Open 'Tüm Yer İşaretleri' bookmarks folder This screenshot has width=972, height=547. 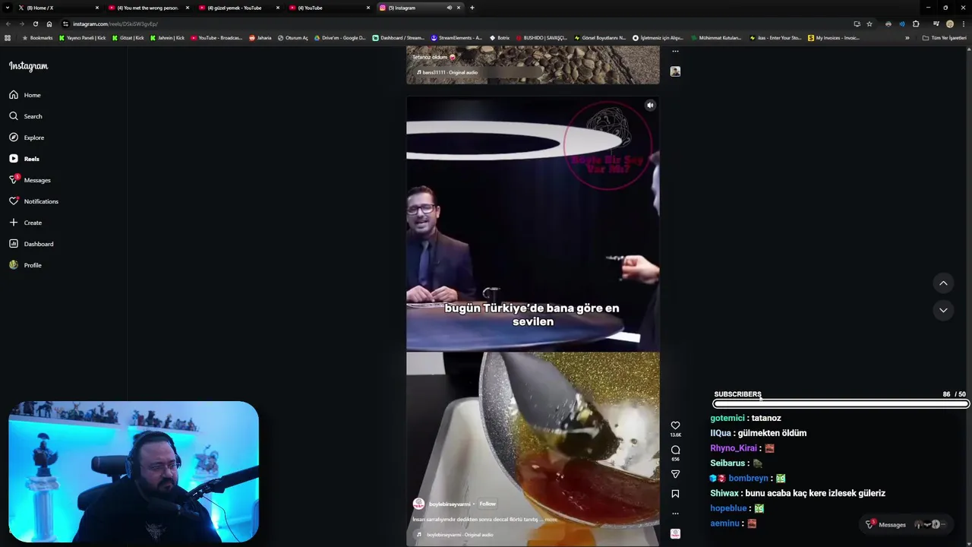tap(944, 38)
